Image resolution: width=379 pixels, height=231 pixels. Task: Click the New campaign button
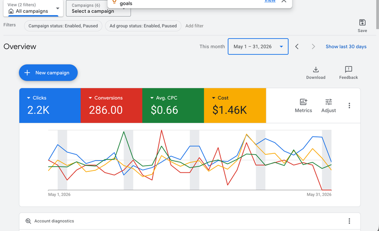(48, 72)
